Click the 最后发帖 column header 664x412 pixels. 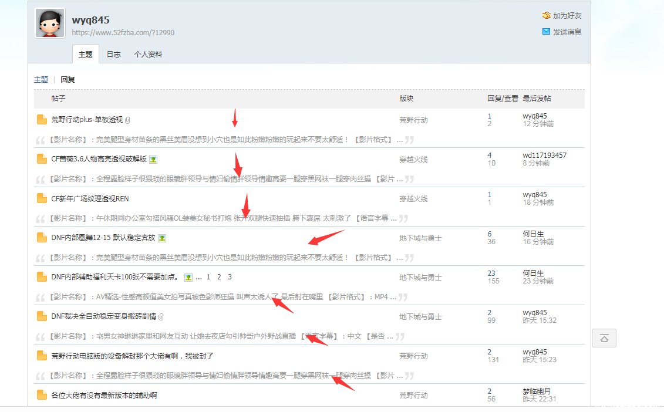[x=537, y=98]
